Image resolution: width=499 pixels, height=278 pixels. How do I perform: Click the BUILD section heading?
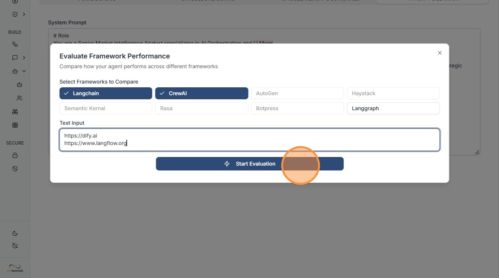coord(15,32)
